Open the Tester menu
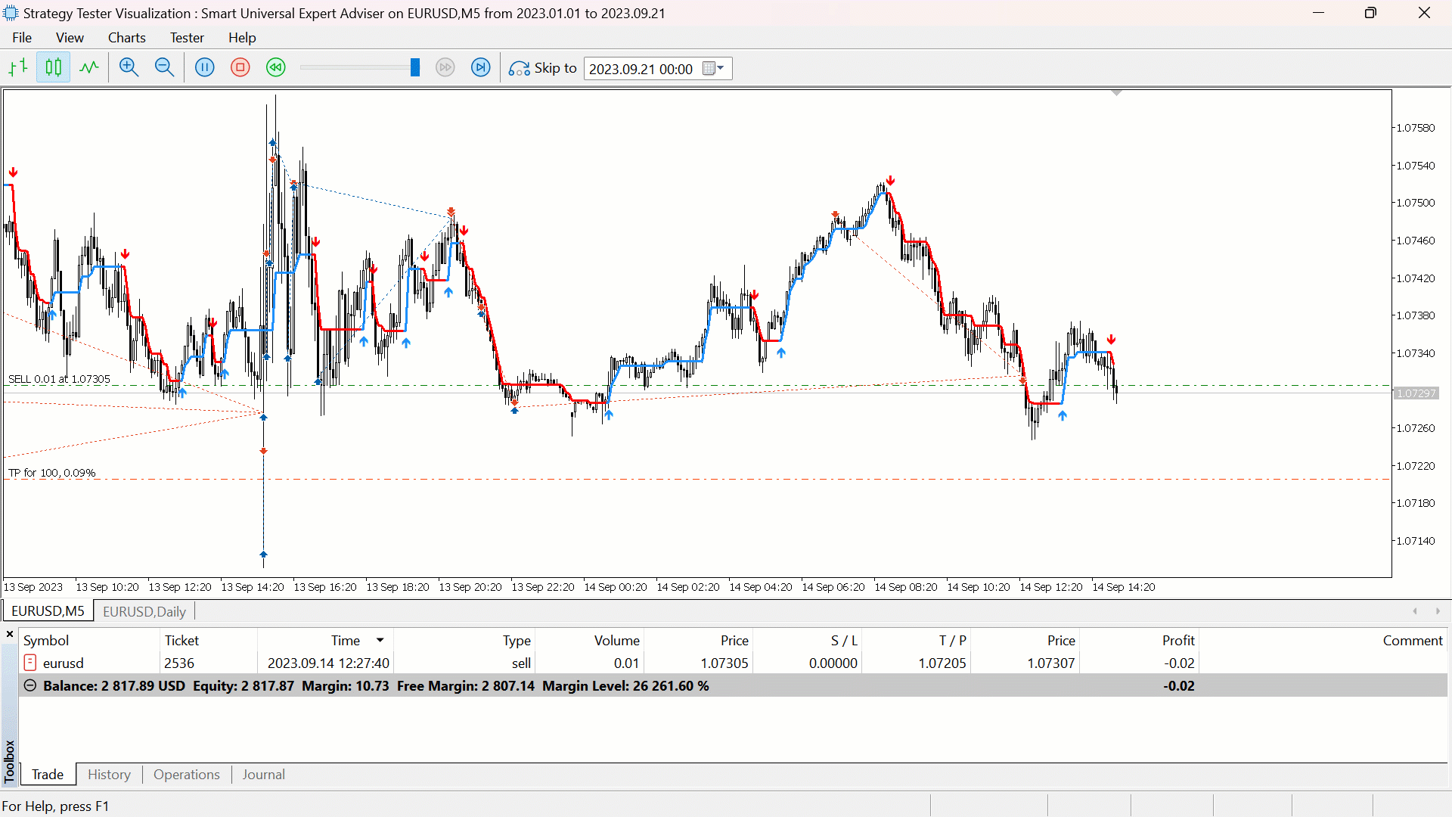 coord(186,38)
